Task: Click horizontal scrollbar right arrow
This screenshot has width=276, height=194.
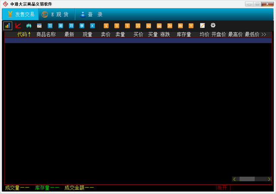Action: pos(269,179)
